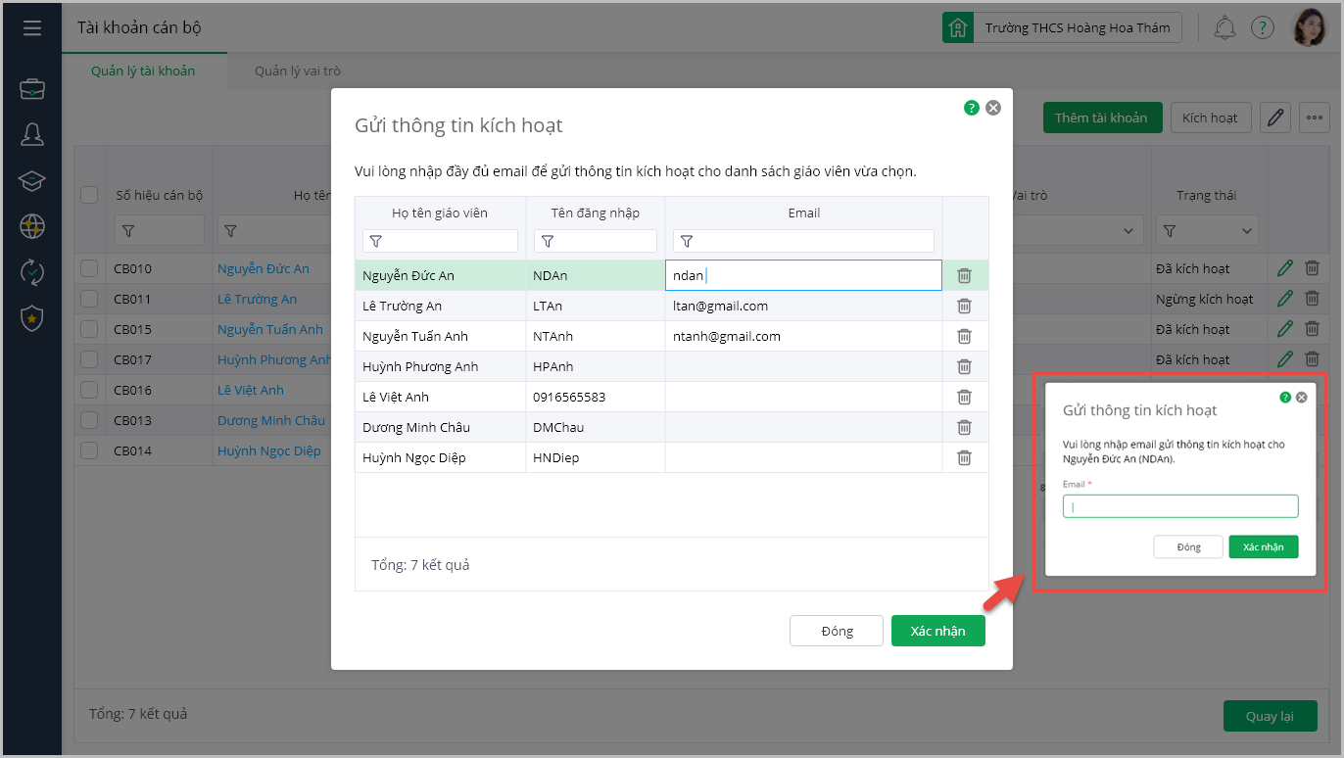Image resolution: width=1344 pixels, height=758 pixels.
Task: Select the Quản lý tài khoản tab
Action: point(143,71)
